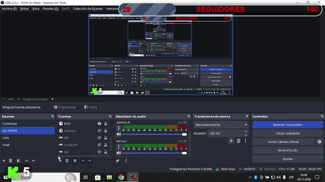The width and height of the screenshot is (325, 182).
Task: Open Filtros button
Action: click(91, 107)
